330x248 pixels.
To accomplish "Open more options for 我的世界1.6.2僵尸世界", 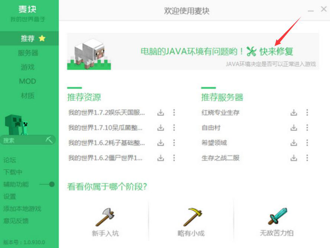I will [x=174, y=158].
